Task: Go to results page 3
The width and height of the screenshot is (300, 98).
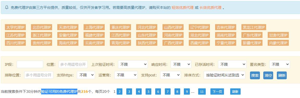Action: pos(129,92)
